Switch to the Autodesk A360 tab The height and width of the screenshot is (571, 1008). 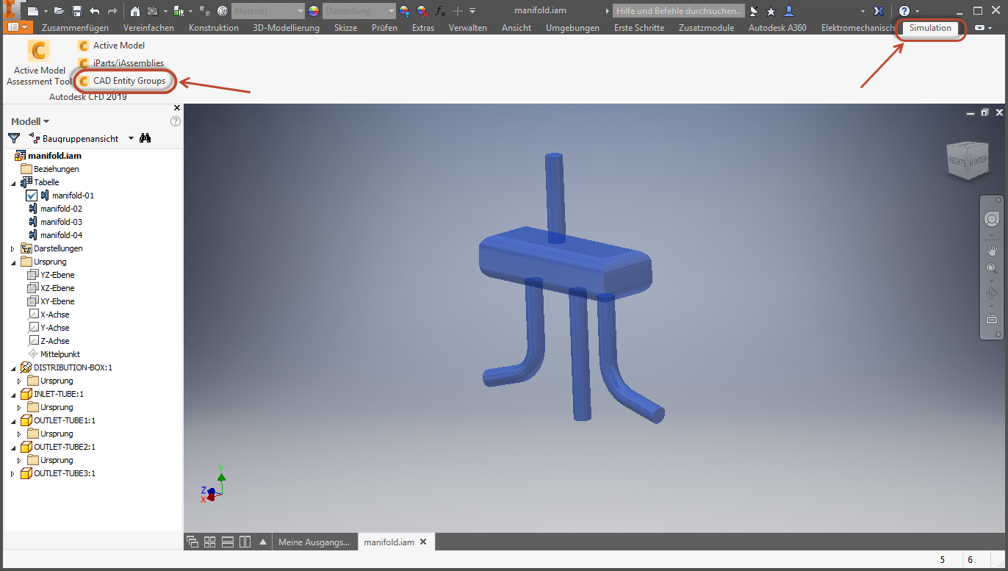pos(777,28)
